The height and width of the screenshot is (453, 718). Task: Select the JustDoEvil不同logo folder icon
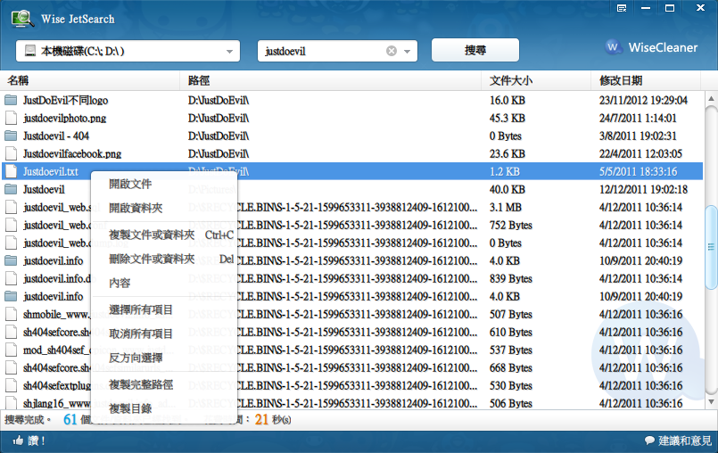point(11,100)
